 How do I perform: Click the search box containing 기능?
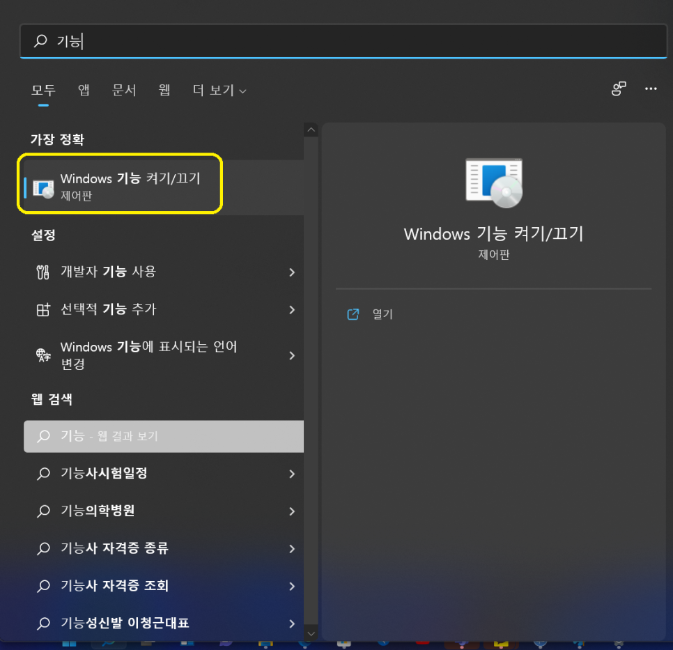pyautogui.click(x=343, y=41)
